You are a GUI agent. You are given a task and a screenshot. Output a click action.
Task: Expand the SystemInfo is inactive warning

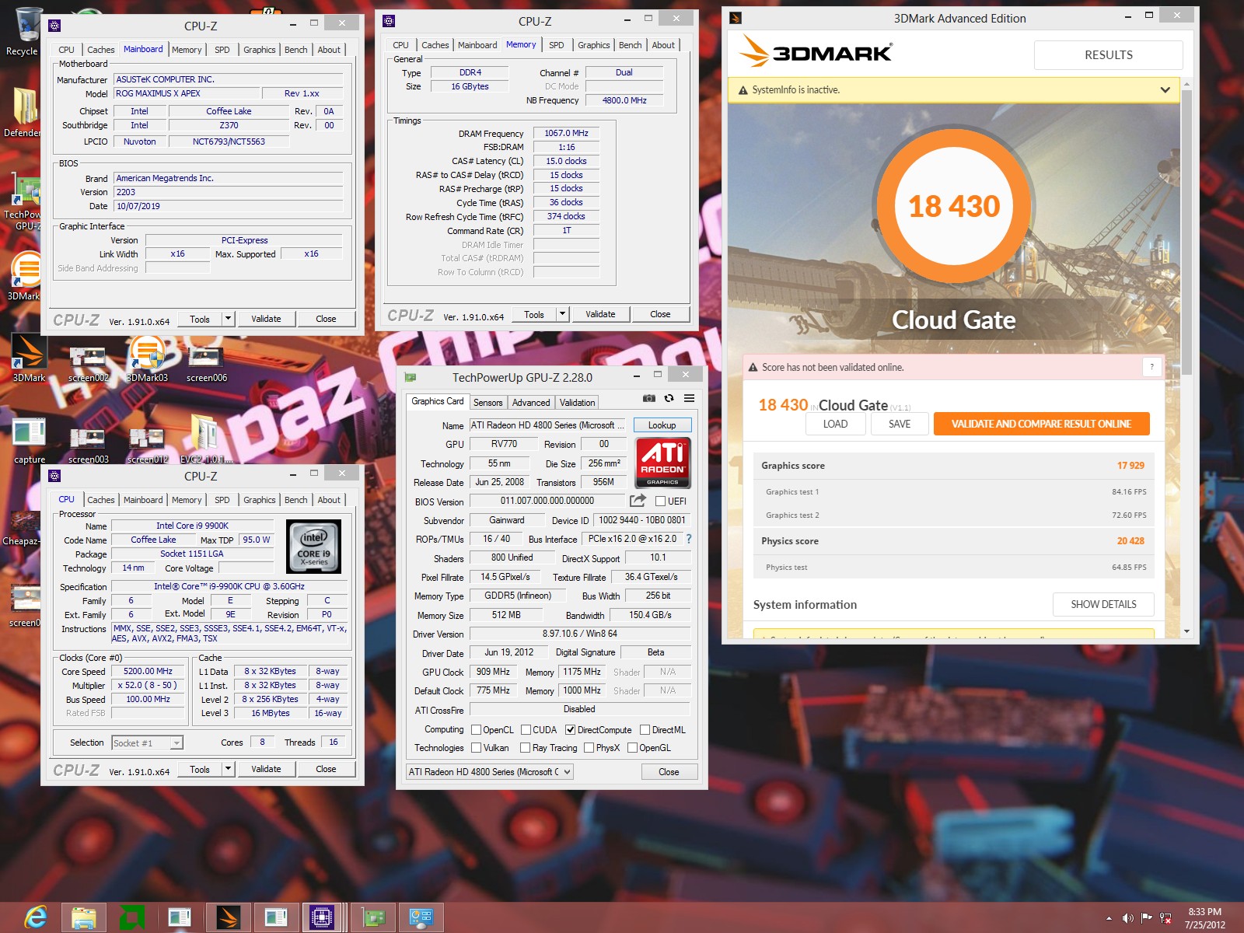1165,90
